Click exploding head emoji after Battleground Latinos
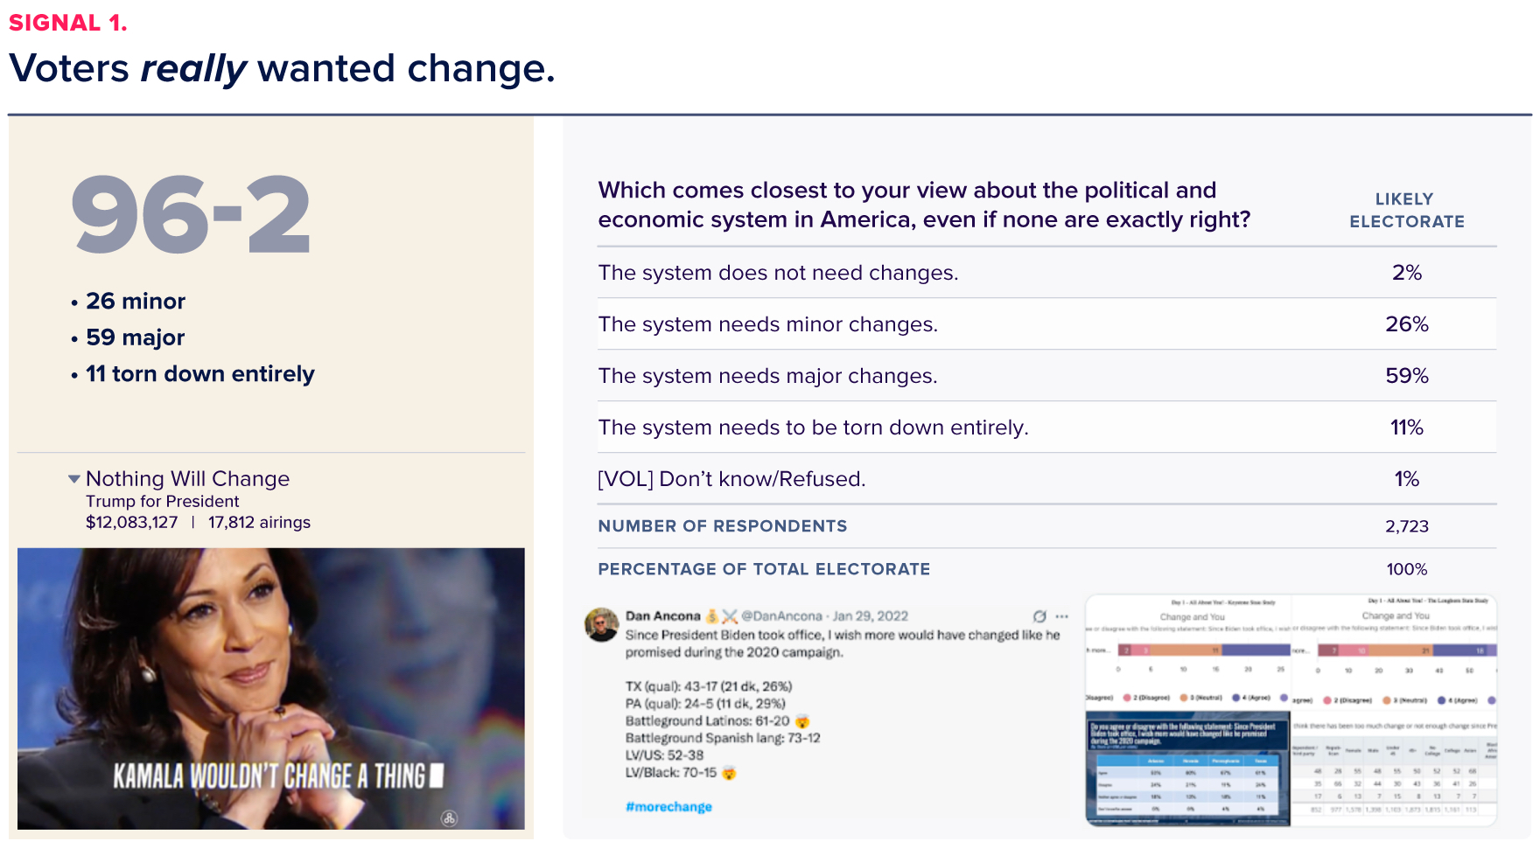1540x848 pixels. point(802,721)
